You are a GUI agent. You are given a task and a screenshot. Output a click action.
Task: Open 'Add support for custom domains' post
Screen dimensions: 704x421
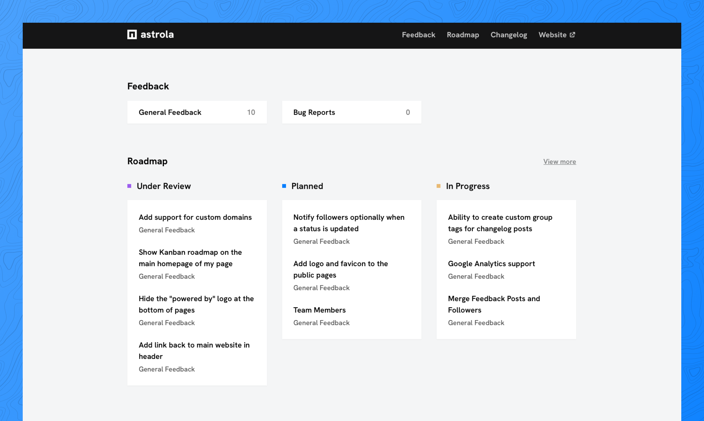(x=195, y=217)
